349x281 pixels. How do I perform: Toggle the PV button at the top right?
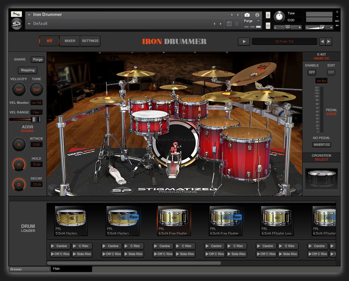click(x=337, y=26)
